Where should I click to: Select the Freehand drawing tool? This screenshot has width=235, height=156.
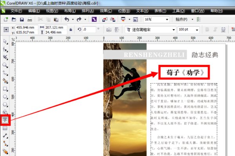[5, 73]
